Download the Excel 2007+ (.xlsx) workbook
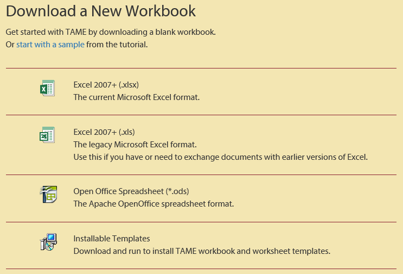 click(x=106, y=85)
